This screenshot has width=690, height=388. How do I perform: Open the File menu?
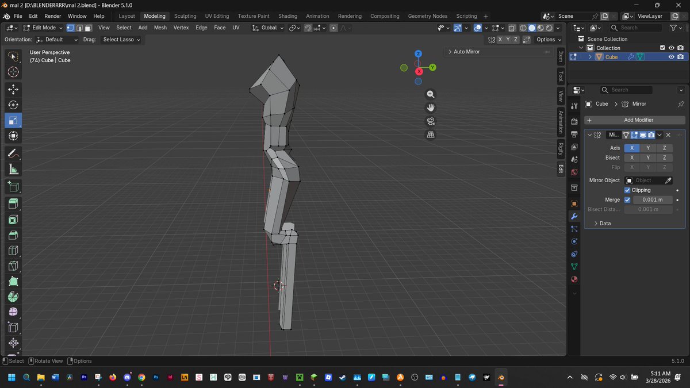18,16
